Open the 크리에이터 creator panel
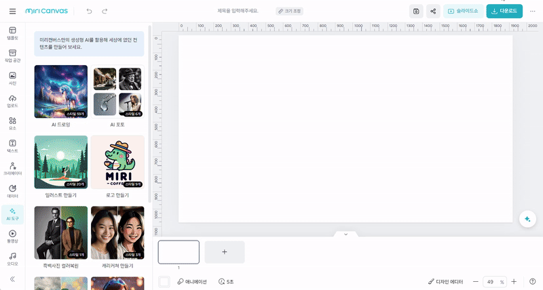The image size is (543, 290). [12, 169]
